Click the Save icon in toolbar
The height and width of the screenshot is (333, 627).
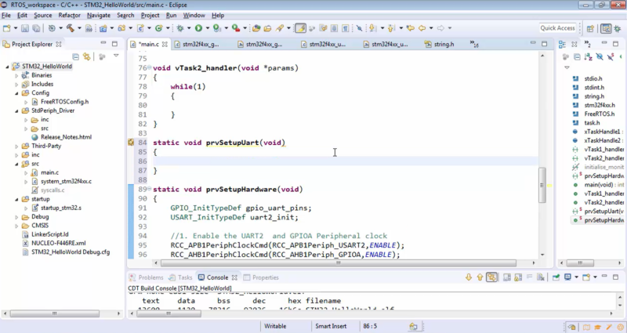pos(26,28)
